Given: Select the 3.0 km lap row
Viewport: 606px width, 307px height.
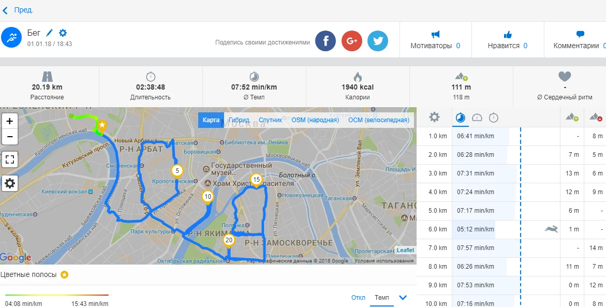Looking at the screenshot, I should tap(511, 173).
